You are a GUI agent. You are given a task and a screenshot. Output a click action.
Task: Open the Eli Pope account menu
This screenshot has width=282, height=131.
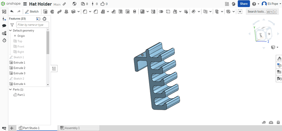[271, 4]
